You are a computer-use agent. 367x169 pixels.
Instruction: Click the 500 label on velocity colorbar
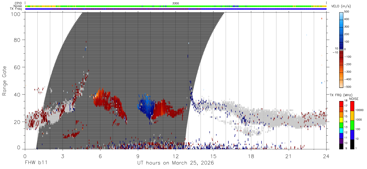(x=347, y=12)
